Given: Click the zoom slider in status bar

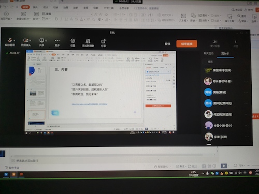Looking at the screenshot, I should click(x=255, y=166).
